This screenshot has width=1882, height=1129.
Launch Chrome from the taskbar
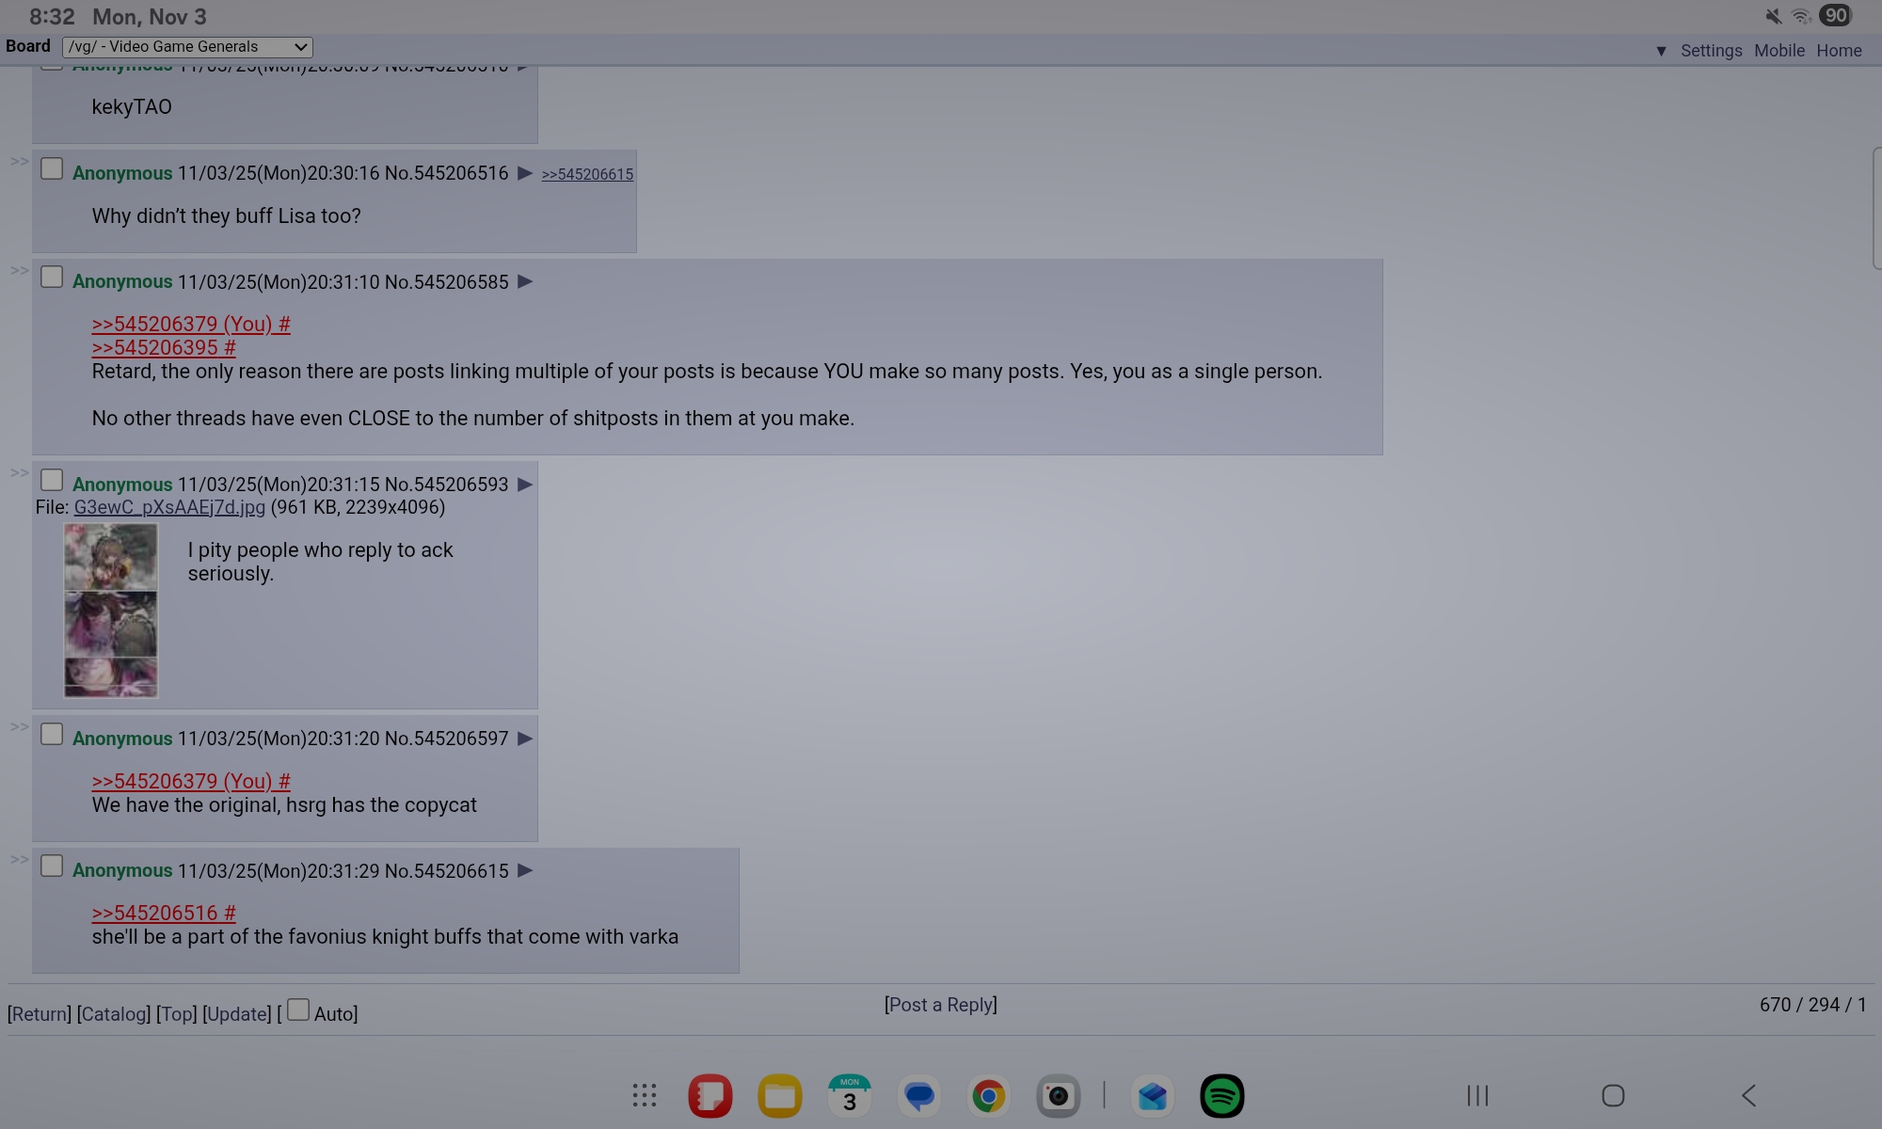click(988, 1096)
